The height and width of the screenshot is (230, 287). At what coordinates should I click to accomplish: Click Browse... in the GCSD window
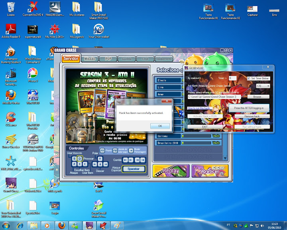pyautogui.click(x=258, y=97)
